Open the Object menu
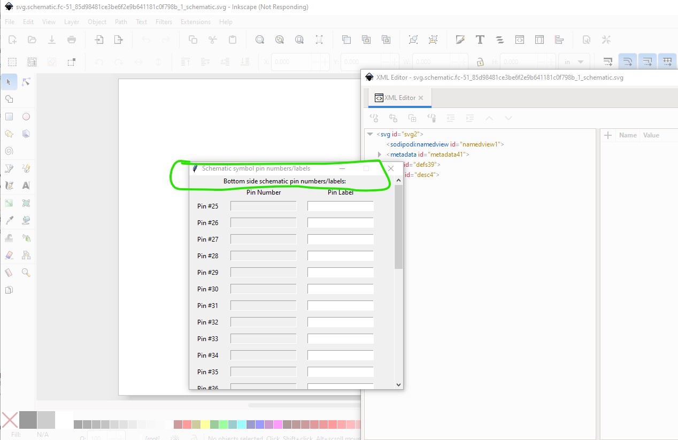 97,22
